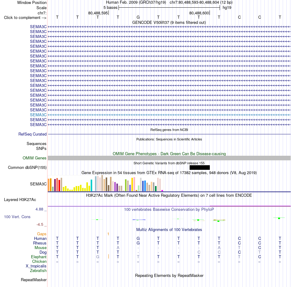
Task: Click the Human species row label
Action: [x=40, y=239]
